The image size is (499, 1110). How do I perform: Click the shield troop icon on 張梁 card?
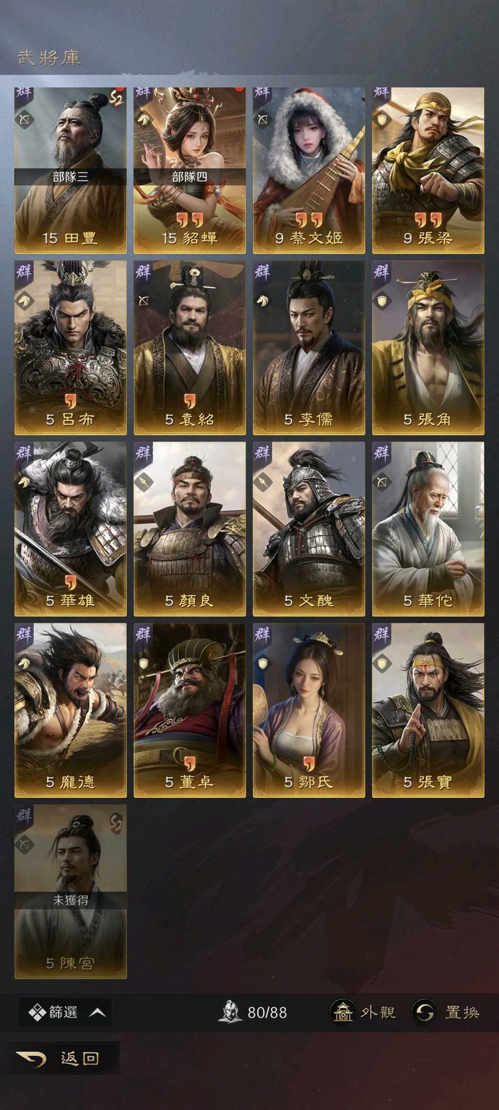click(382, 120)
